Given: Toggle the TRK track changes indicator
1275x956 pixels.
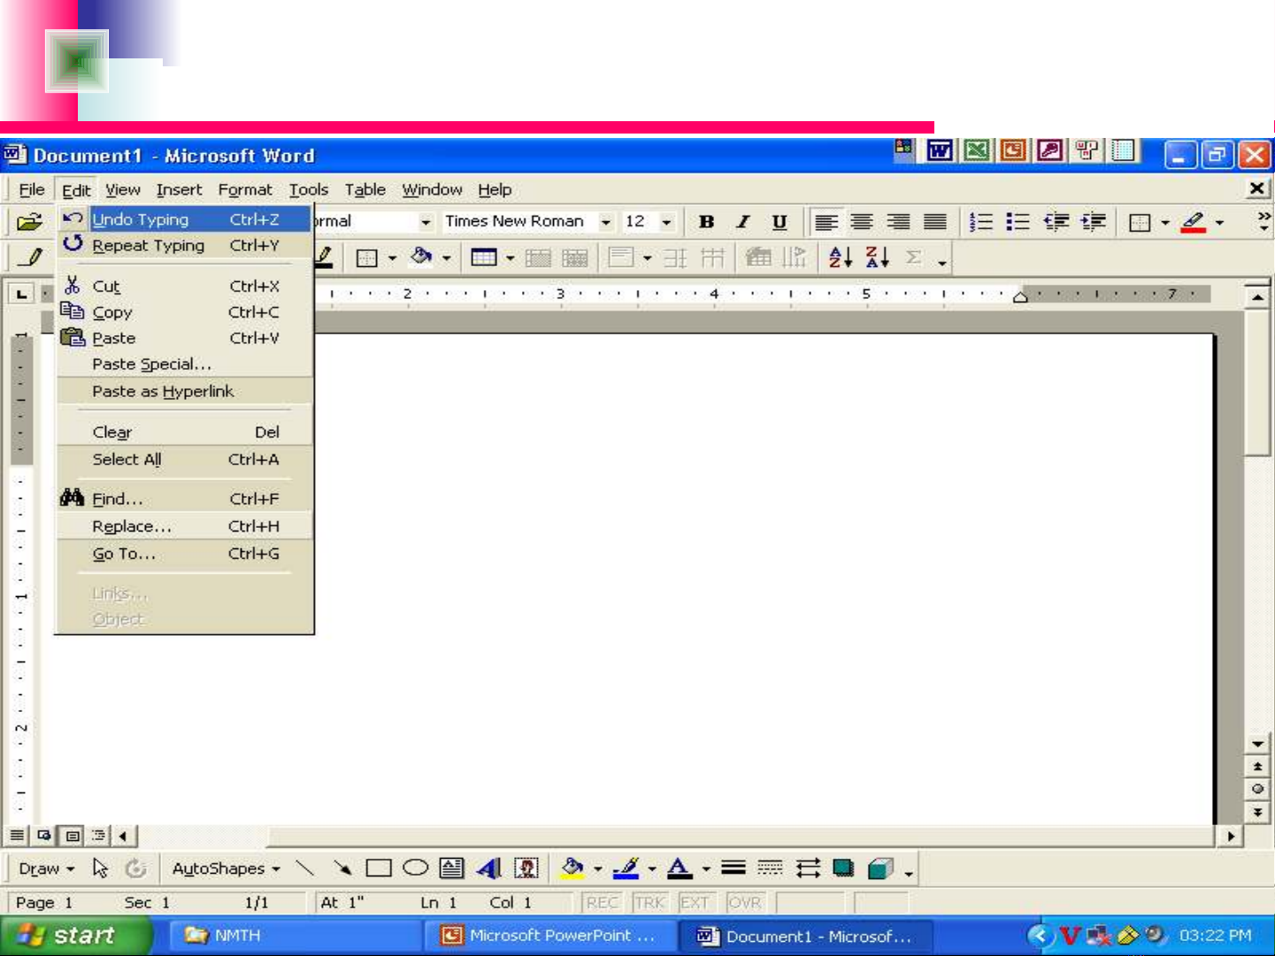Looking at the screenshot, I should (649, 903).
